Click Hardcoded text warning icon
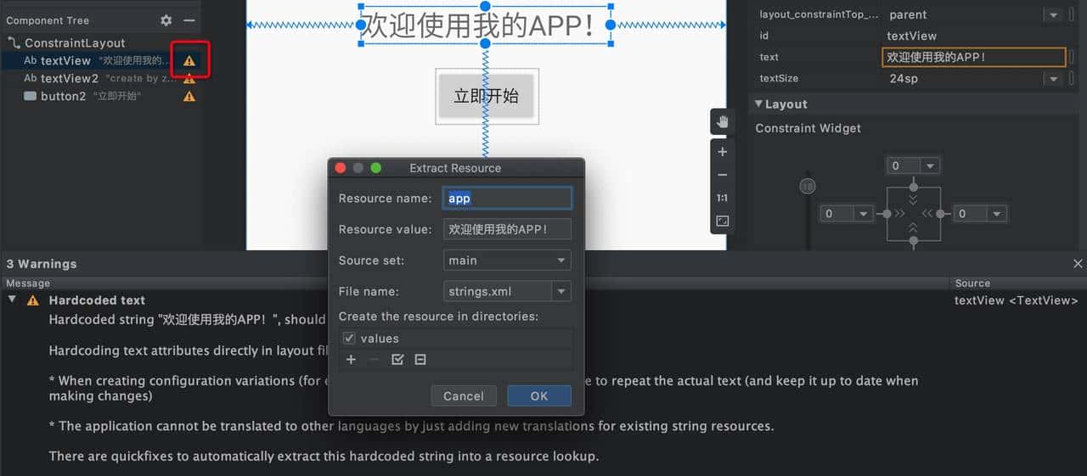The width and height of the screenshot is (1087, 476). pyautogui.click(x=33, y=300)
